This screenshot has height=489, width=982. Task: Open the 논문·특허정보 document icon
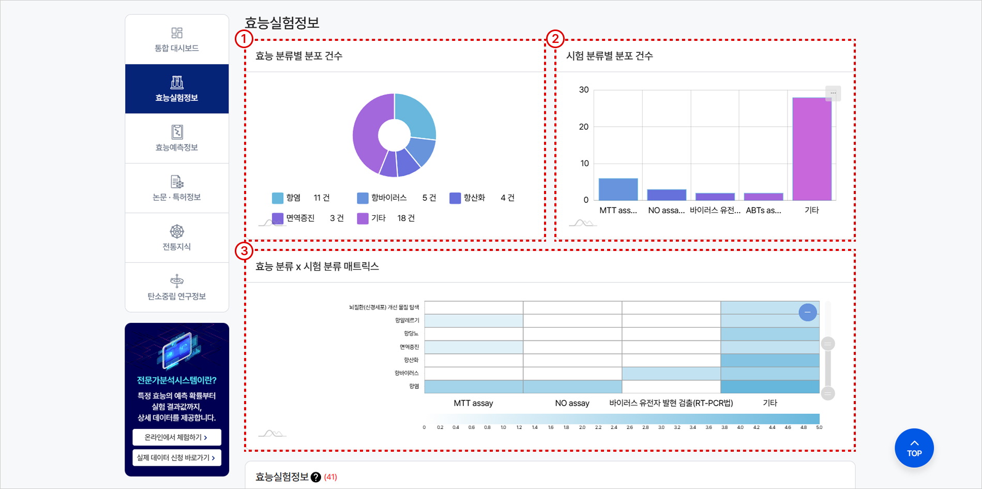pyautogui.click(x=177, y=182)
